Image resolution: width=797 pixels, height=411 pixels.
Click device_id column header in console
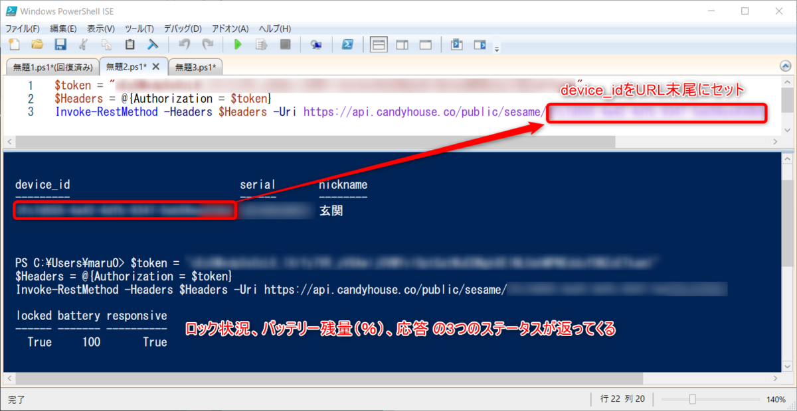tap(43, 185)
